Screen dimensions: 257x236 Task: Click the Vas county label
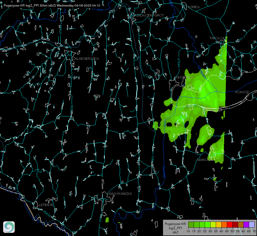pos(100,10)
